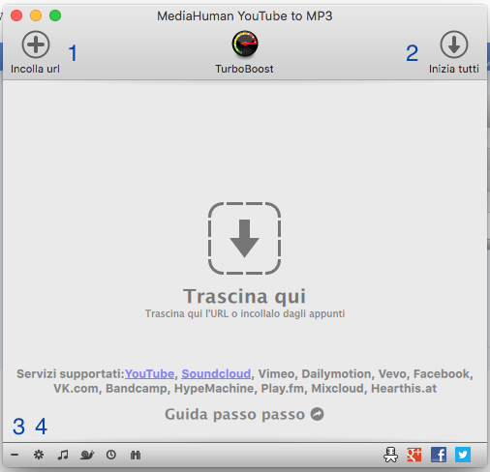Open the Soundcloud link
This screenshot has height=472, width=490.
[x=216, y=373]
